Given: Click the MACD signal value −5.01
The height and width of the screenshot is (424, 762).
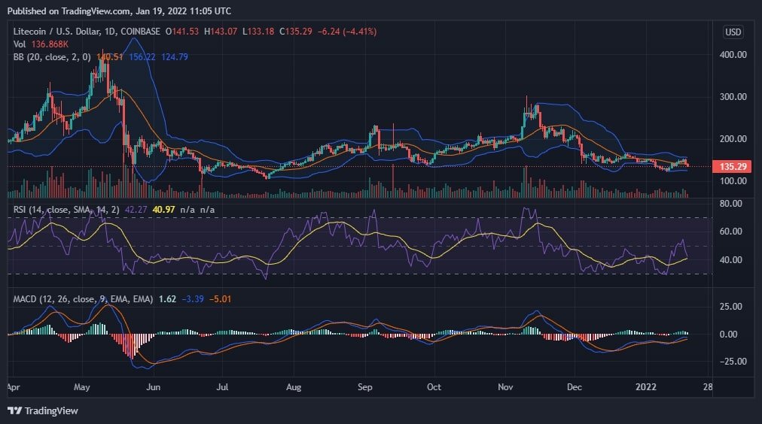Looking at the screenshot, I should (x=220, y=299).
